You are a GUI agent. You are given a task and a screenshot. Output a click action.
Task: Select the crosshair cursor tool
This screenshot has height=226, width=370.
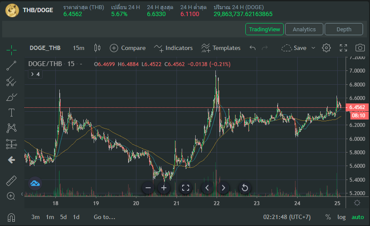(x=11, y=50)
